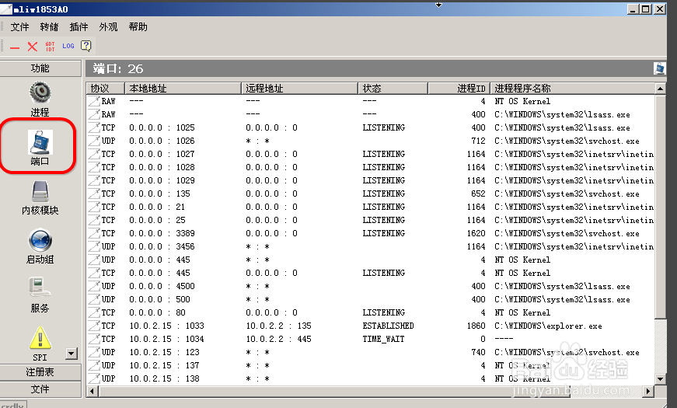
Task: Select the ESTABLISHED explorer.exe connection row
Action: (371, 326)
